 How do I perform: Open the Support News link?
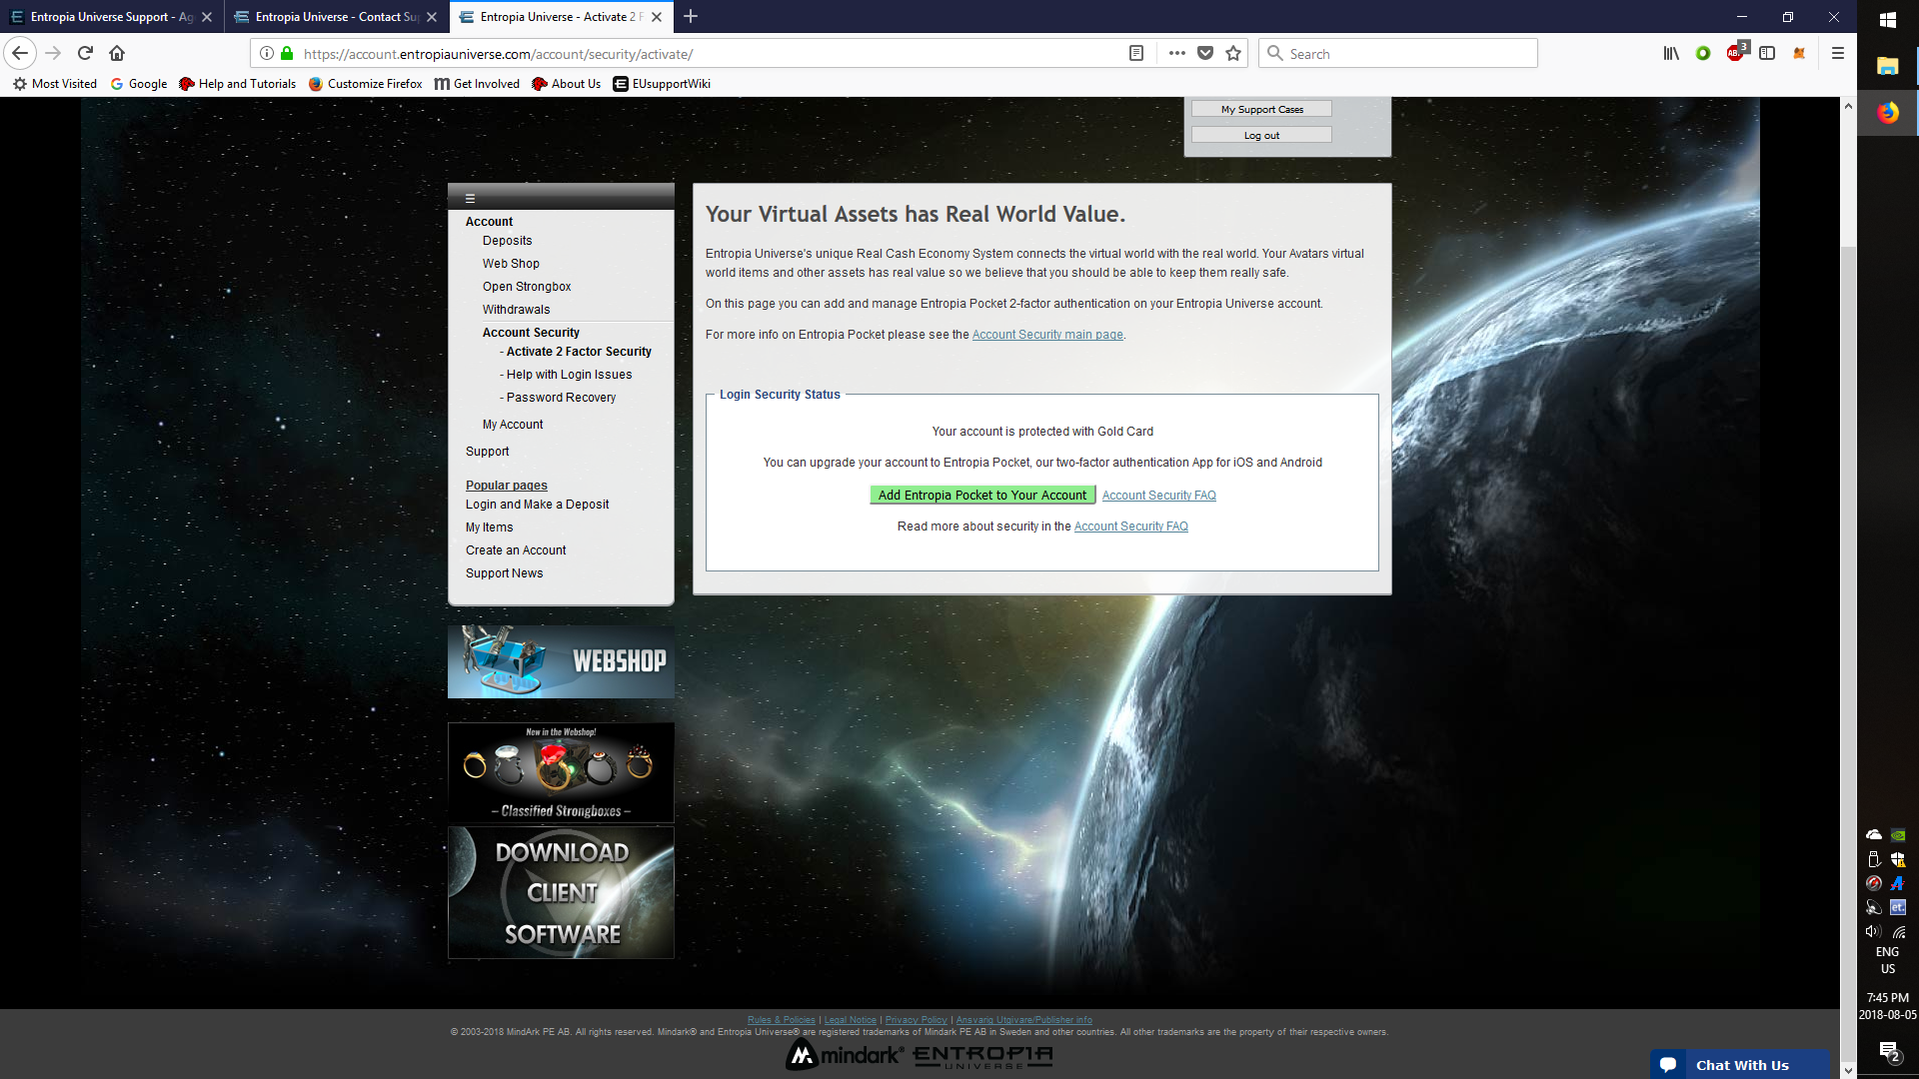click(x=504, y=573)
